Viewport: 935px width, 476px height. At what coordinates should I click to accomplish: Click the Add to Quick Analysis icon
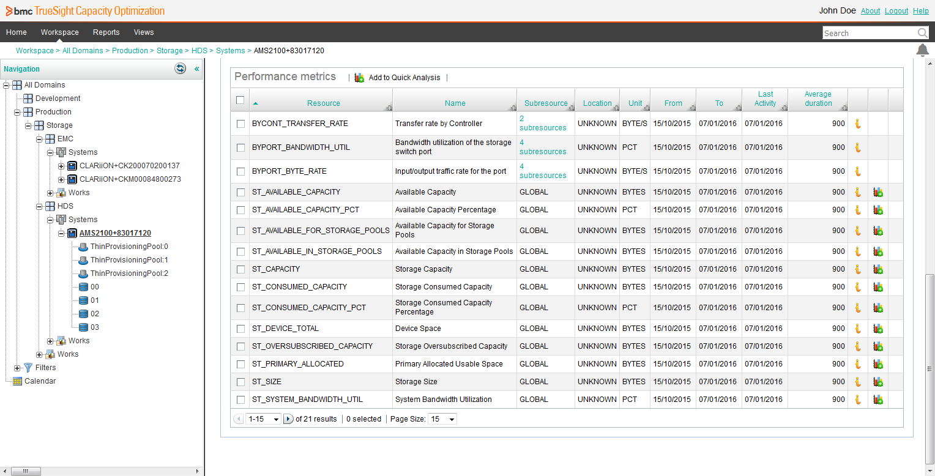pos(359,78)
